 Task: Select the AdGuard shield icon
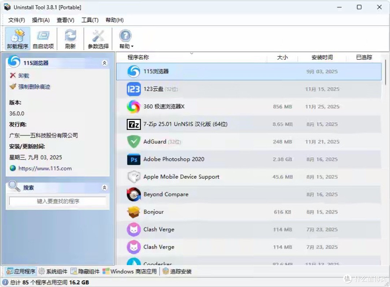pos(134,142)
